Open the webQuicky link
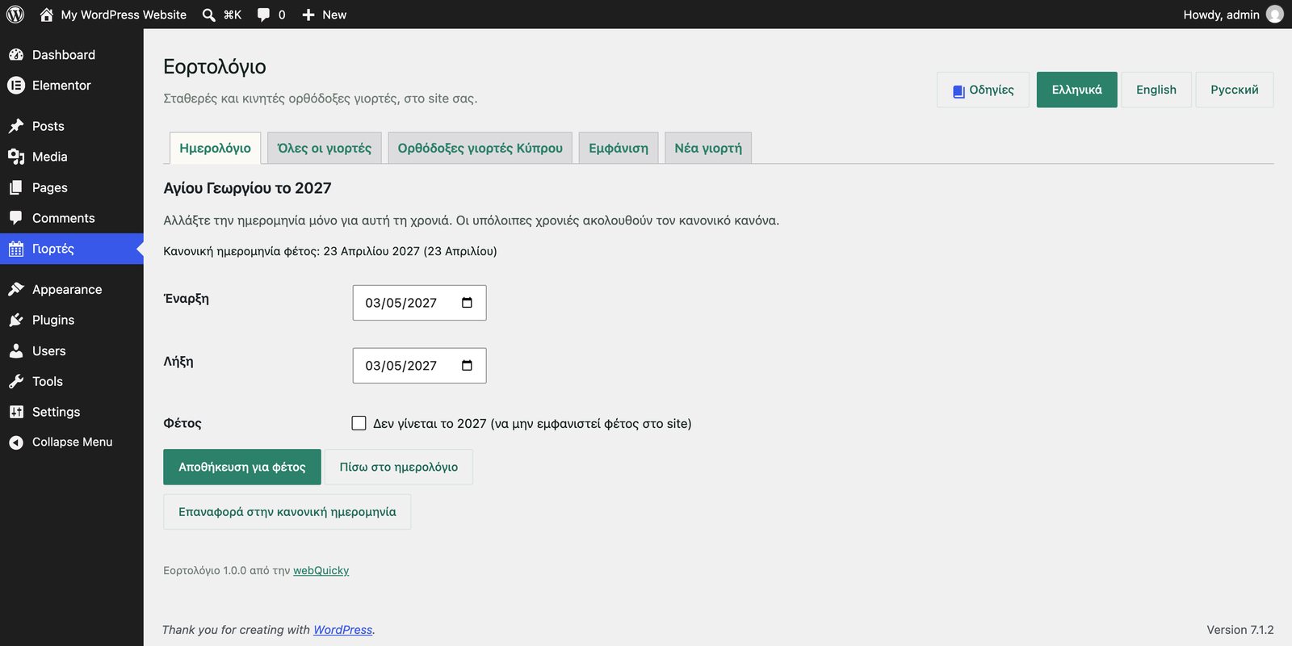1292x646 pixels. click(x=321, y=570)
